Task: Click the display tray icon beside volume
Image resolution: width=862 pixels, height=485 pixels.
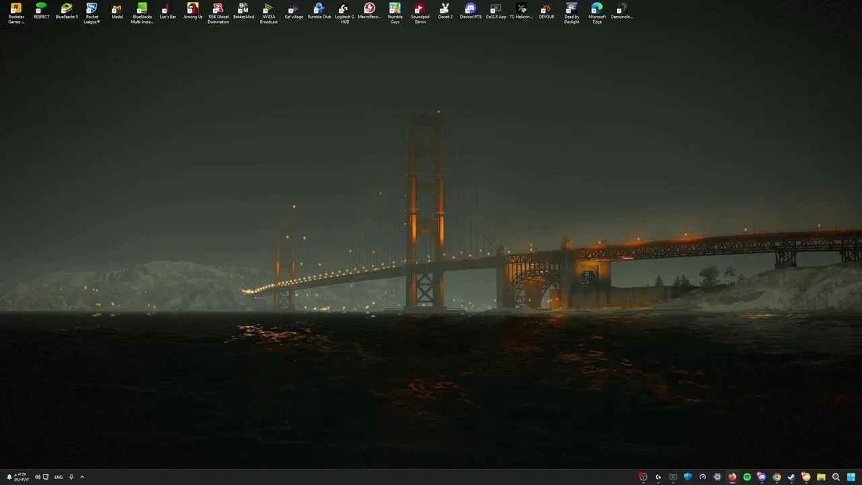Action: click(46, 477)
